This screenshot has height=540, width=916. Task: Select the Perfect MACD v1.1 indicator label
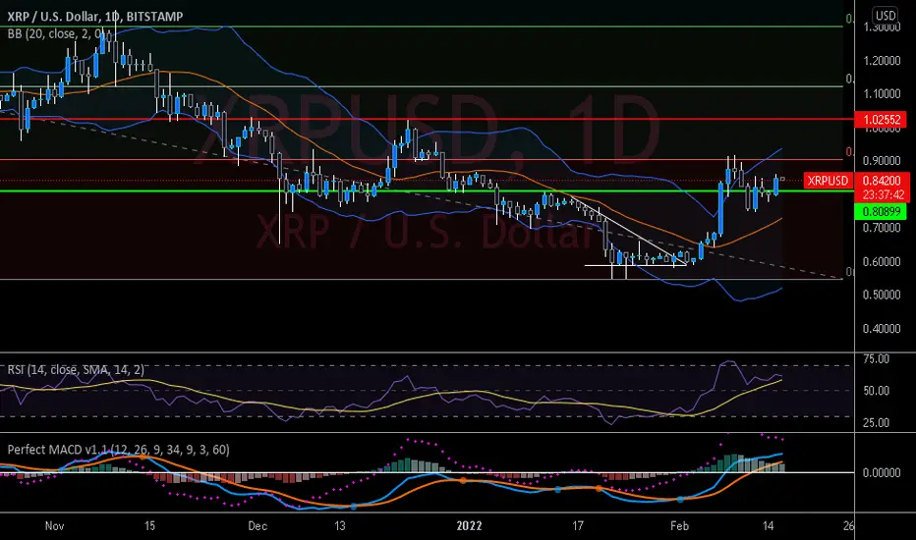[x=118, y=450]
